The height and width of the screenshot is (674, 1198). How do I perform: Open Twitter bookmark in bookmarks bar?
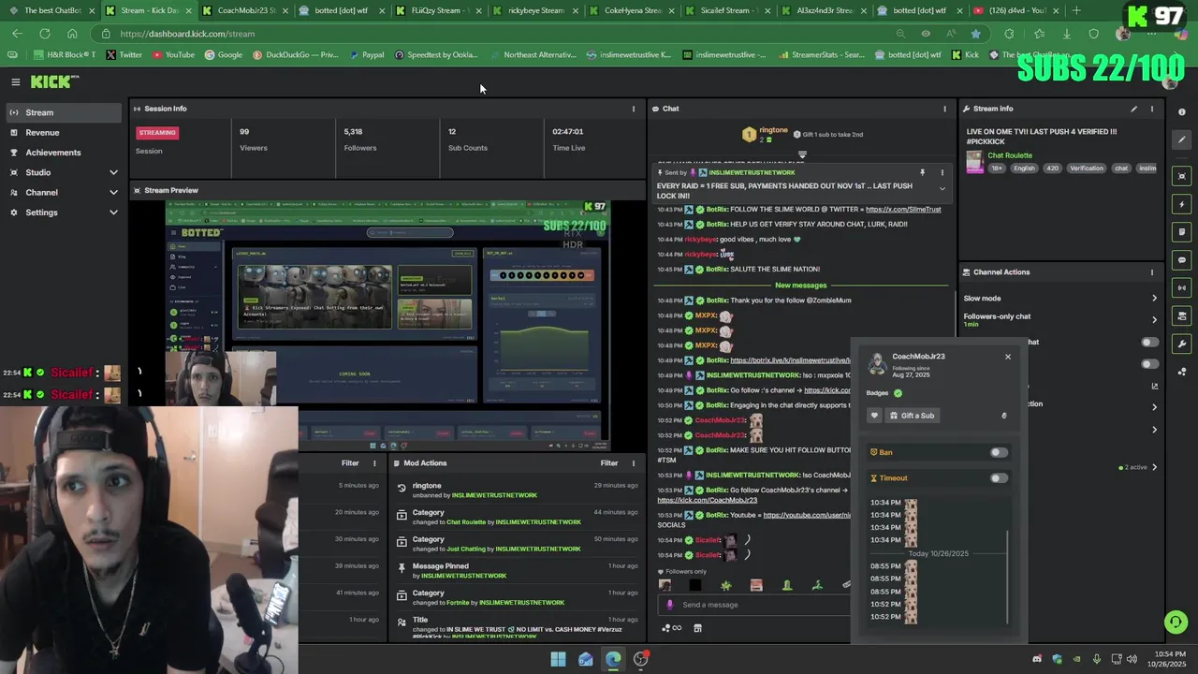[x=124, y=54]
